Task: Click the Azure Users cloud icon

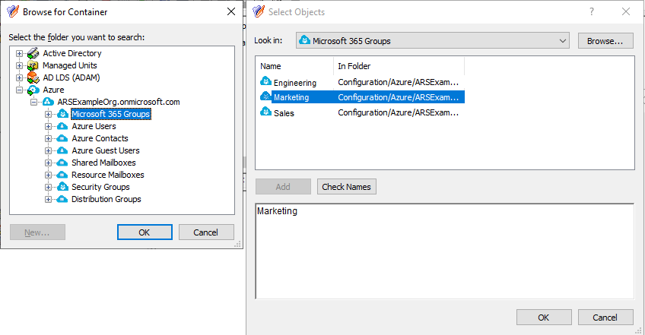Action: tap(62, 126)
